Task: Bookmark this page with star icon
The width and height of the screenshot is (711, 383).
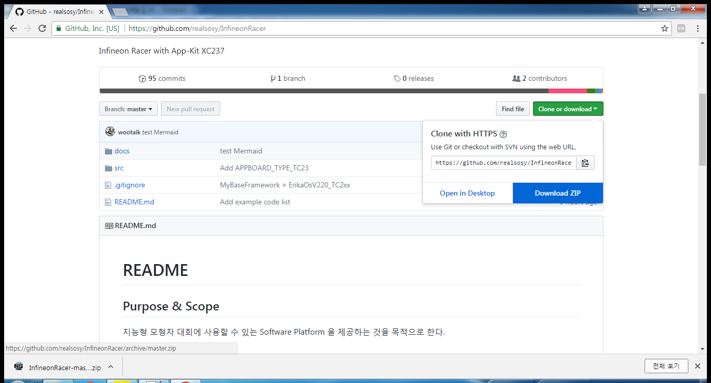Action: pos(665,28)
